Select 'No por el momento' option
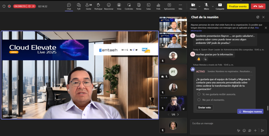269x136 pixels. click(199, 100)
